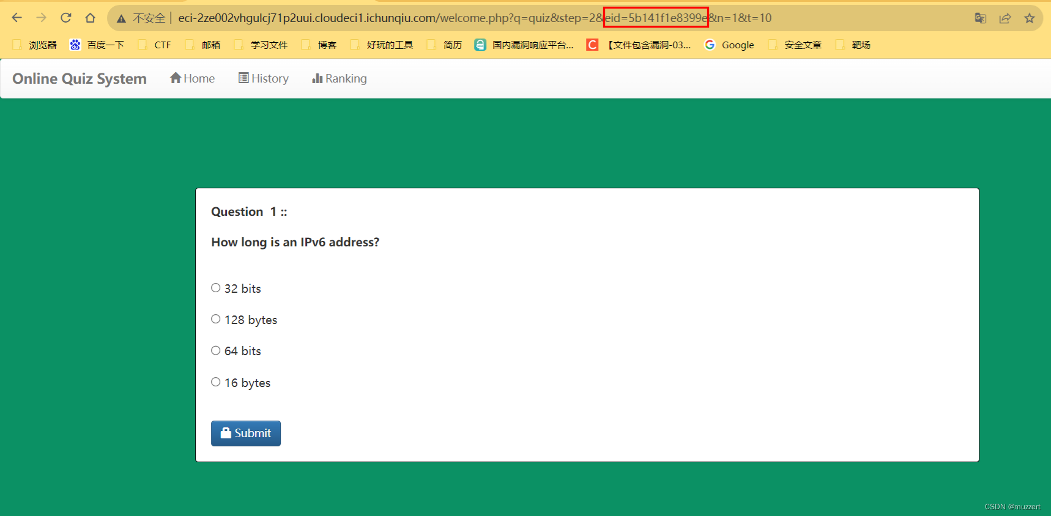Open the browser home page icon
1051x516 pixels.
point(91,18)
